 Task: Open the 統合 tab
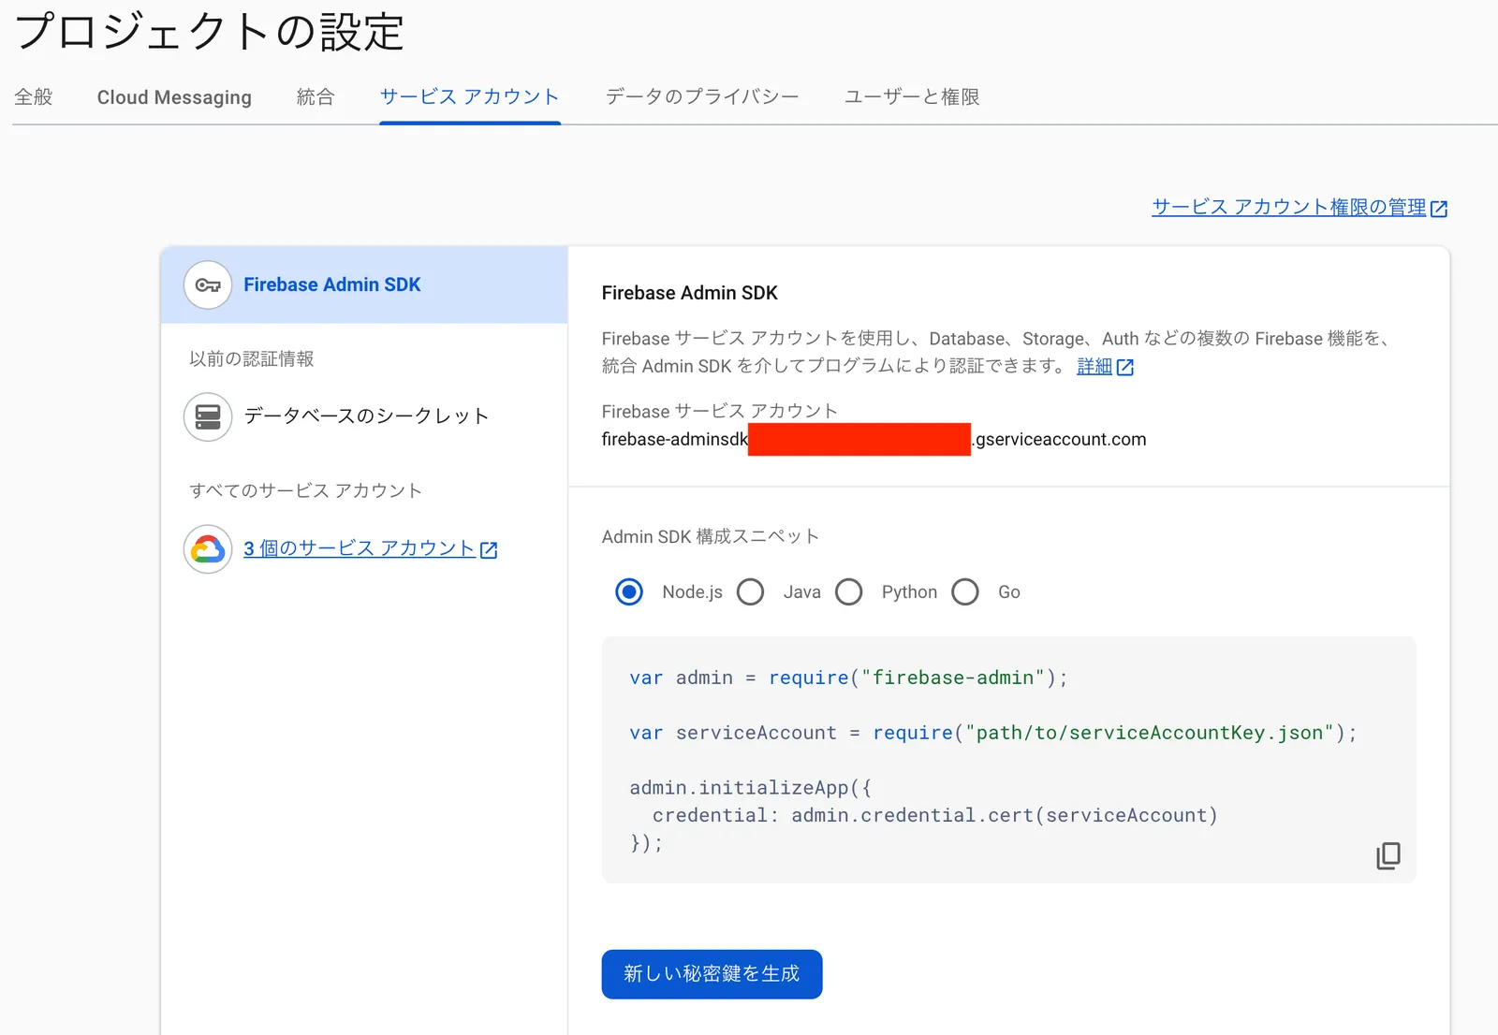(316, 96)
